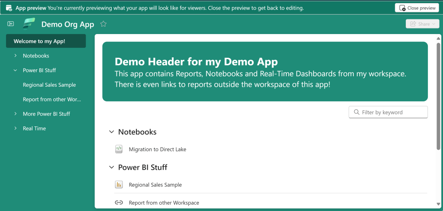Expand the Real Time navigation section
The image size is (443, 211).
16,129
